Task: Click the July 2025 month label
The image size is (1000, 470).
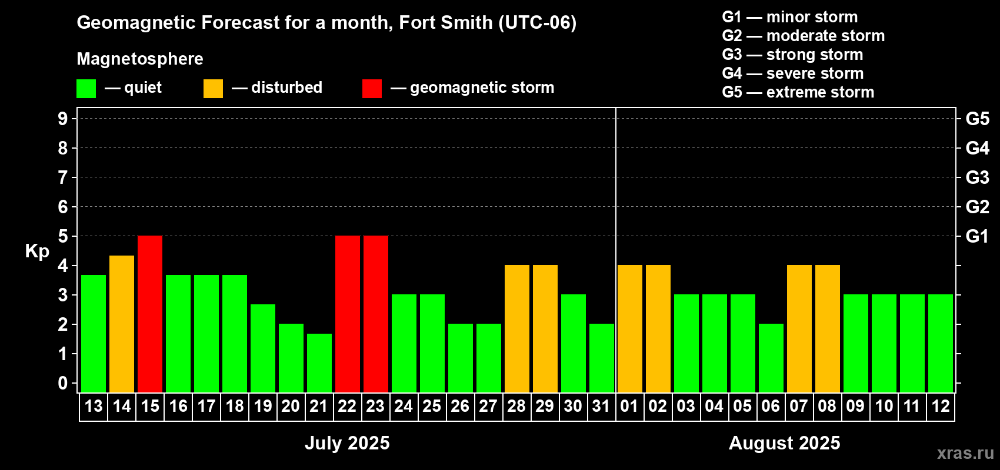Action: pyautogui.click(x=347, y=443)
